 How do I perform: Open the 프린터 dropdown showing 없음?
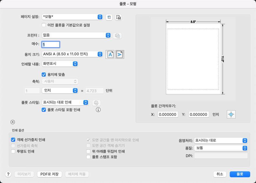point(76,35)
